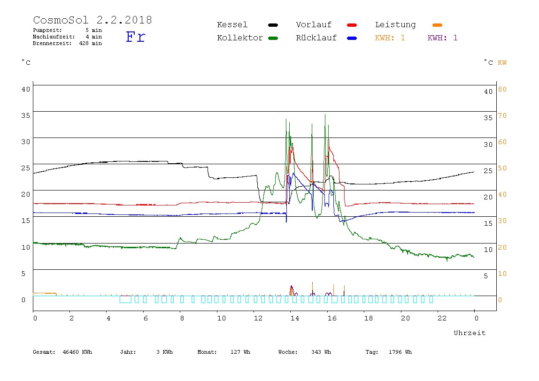Click the 'Uhrzeit' x-axis label

[x=470, y=333]
